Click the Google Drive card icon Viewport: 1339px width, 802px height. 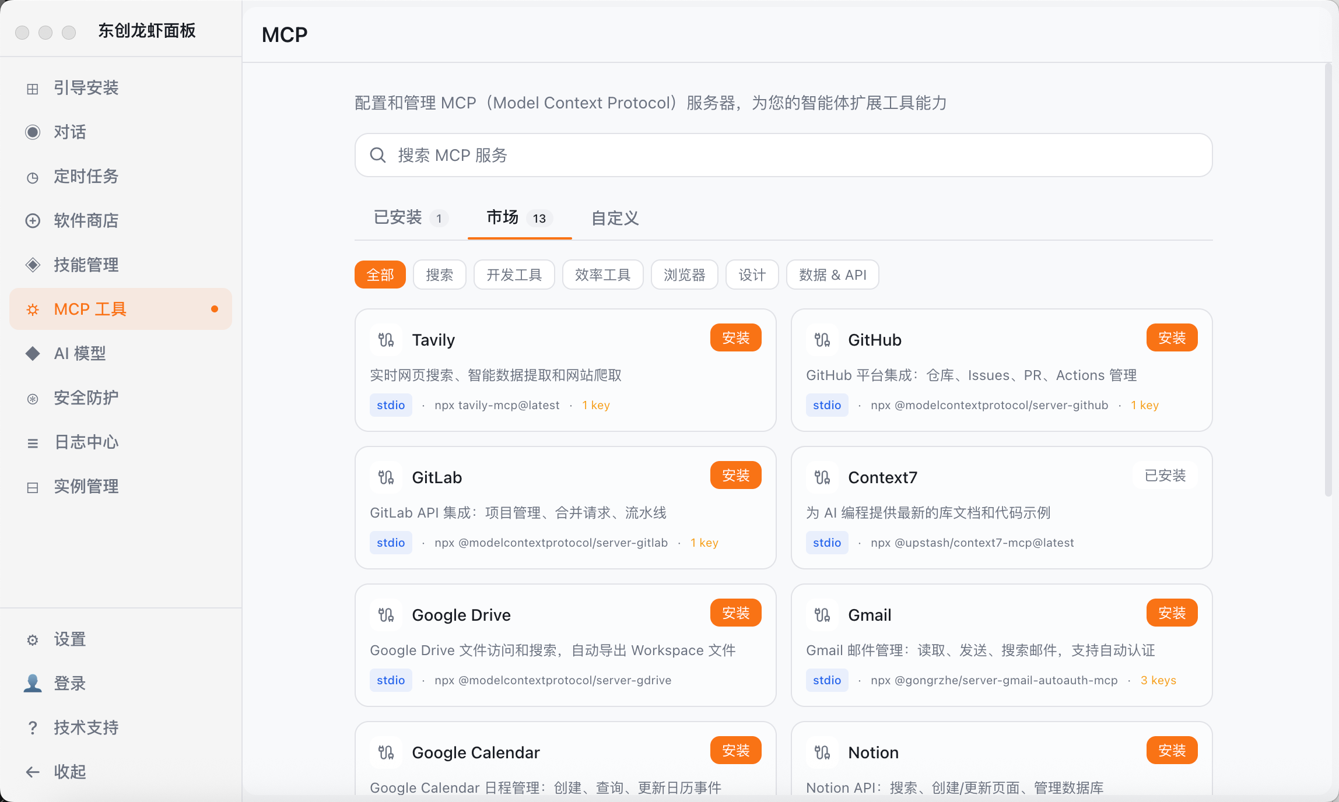386,615
